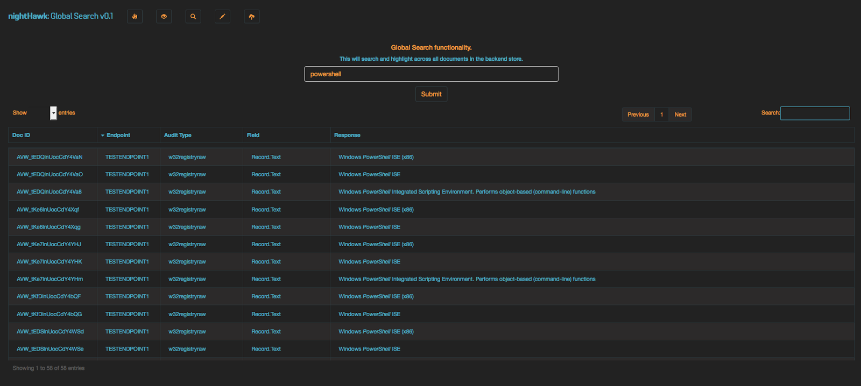
Task: Click Record.Text in row AVW_tEDQinUocCdY4Va8
Action: [266, 191]
